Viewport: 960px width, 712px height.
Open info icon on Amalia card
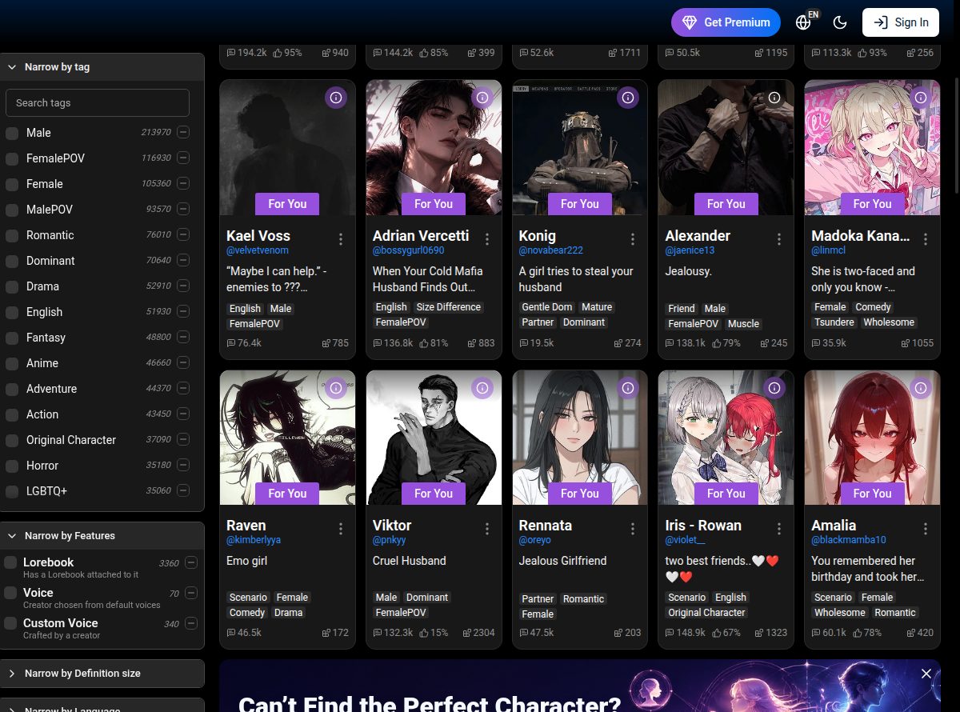(921, 388)
